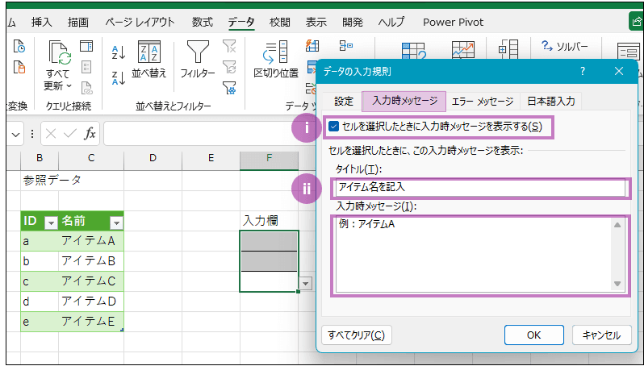
Task: Click the Properties icon under Queries & Connections
Action: click(x=86, y=67)
